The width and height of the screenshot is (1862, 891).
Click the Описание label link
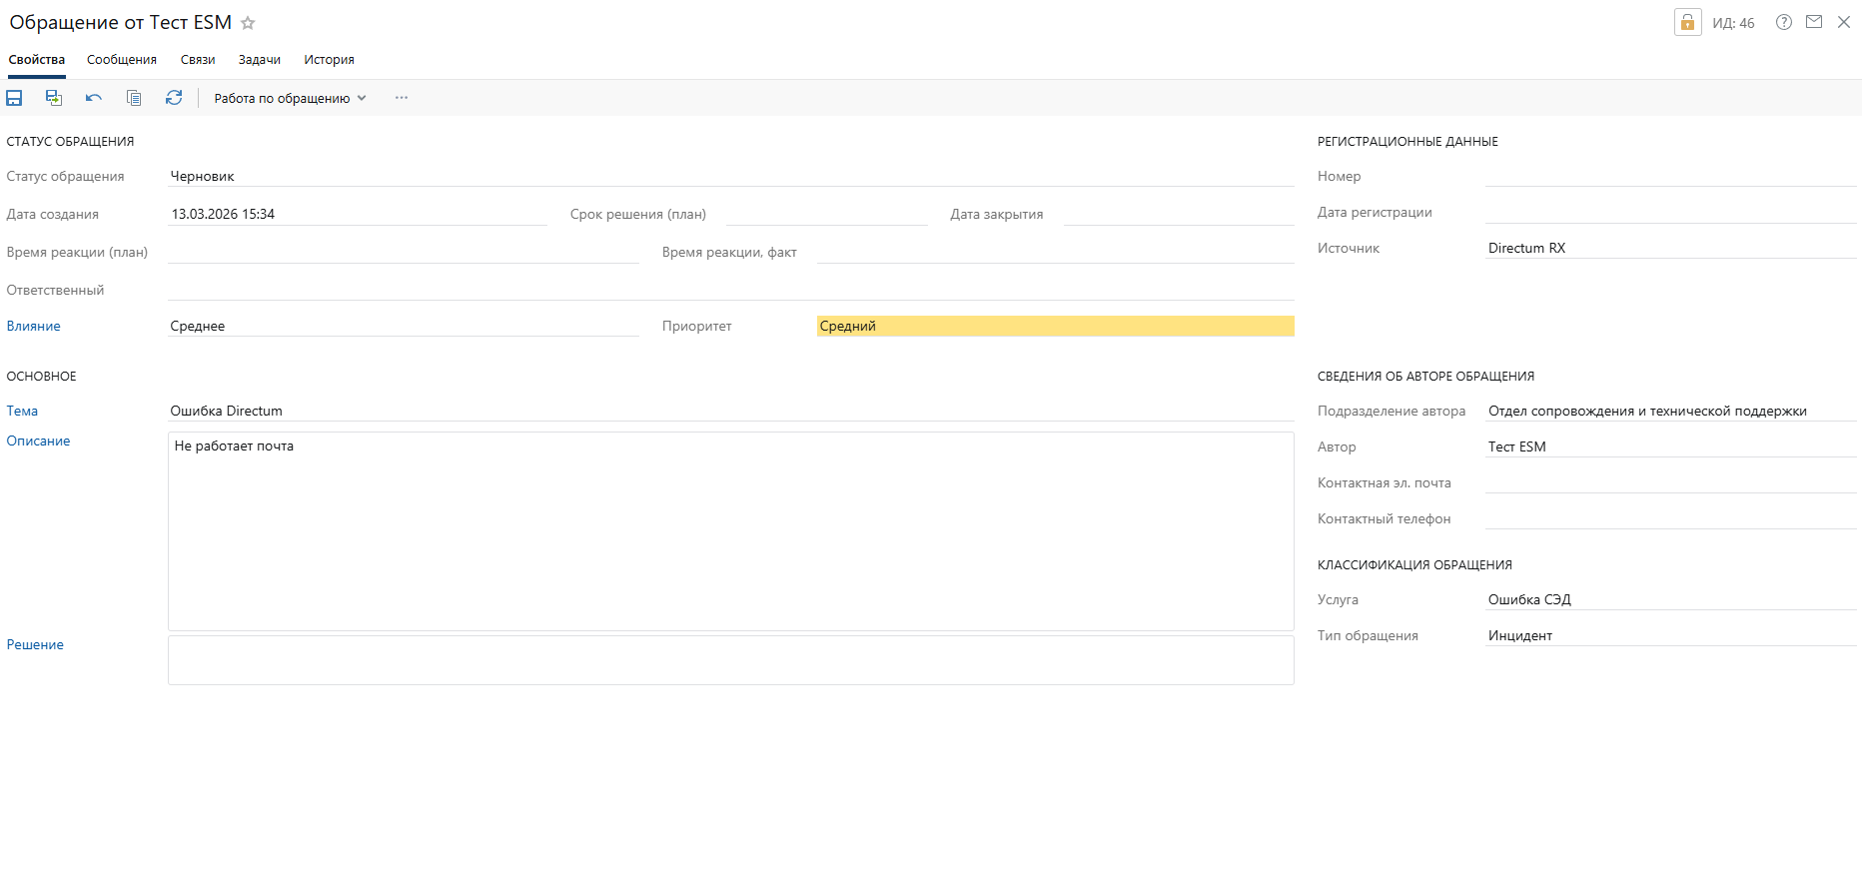tap(39, 442)
